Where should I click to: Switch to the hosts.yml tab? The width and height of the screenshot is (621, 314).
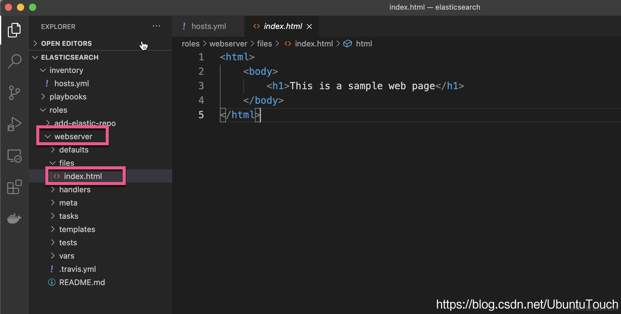point(208,26)
